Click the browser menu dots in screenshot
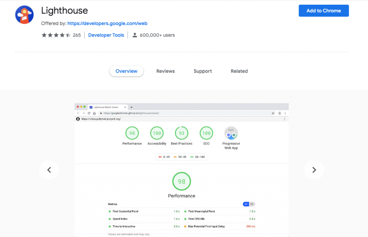This screenshot has height=237, width=368. pyautogui.click(x=285, y=113)
